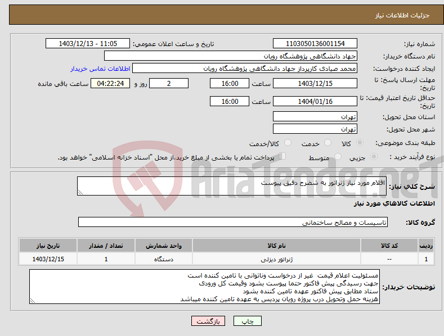Click the buyer organization name field
The image size is (444, 336).
click(231, 56)
